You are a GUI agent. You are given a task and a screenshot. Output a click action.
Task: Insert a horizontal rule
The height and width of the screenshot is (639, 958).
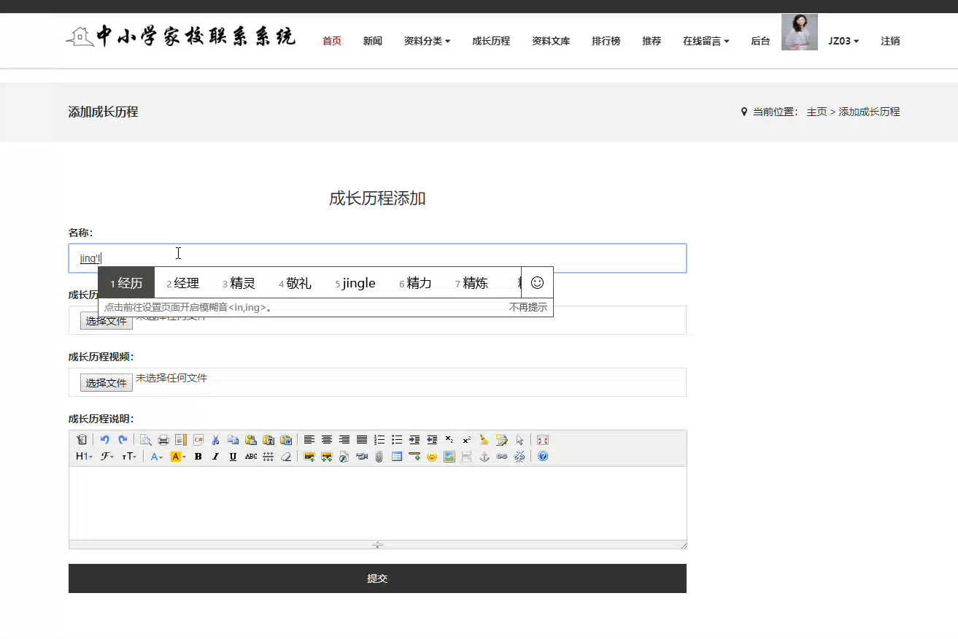pos(414,457)
